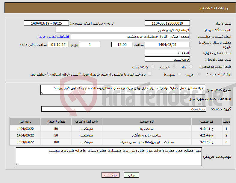Click the delivery city field فریدونشهر
The width and height of the screenshot is (236, 183).
[167, 59]
